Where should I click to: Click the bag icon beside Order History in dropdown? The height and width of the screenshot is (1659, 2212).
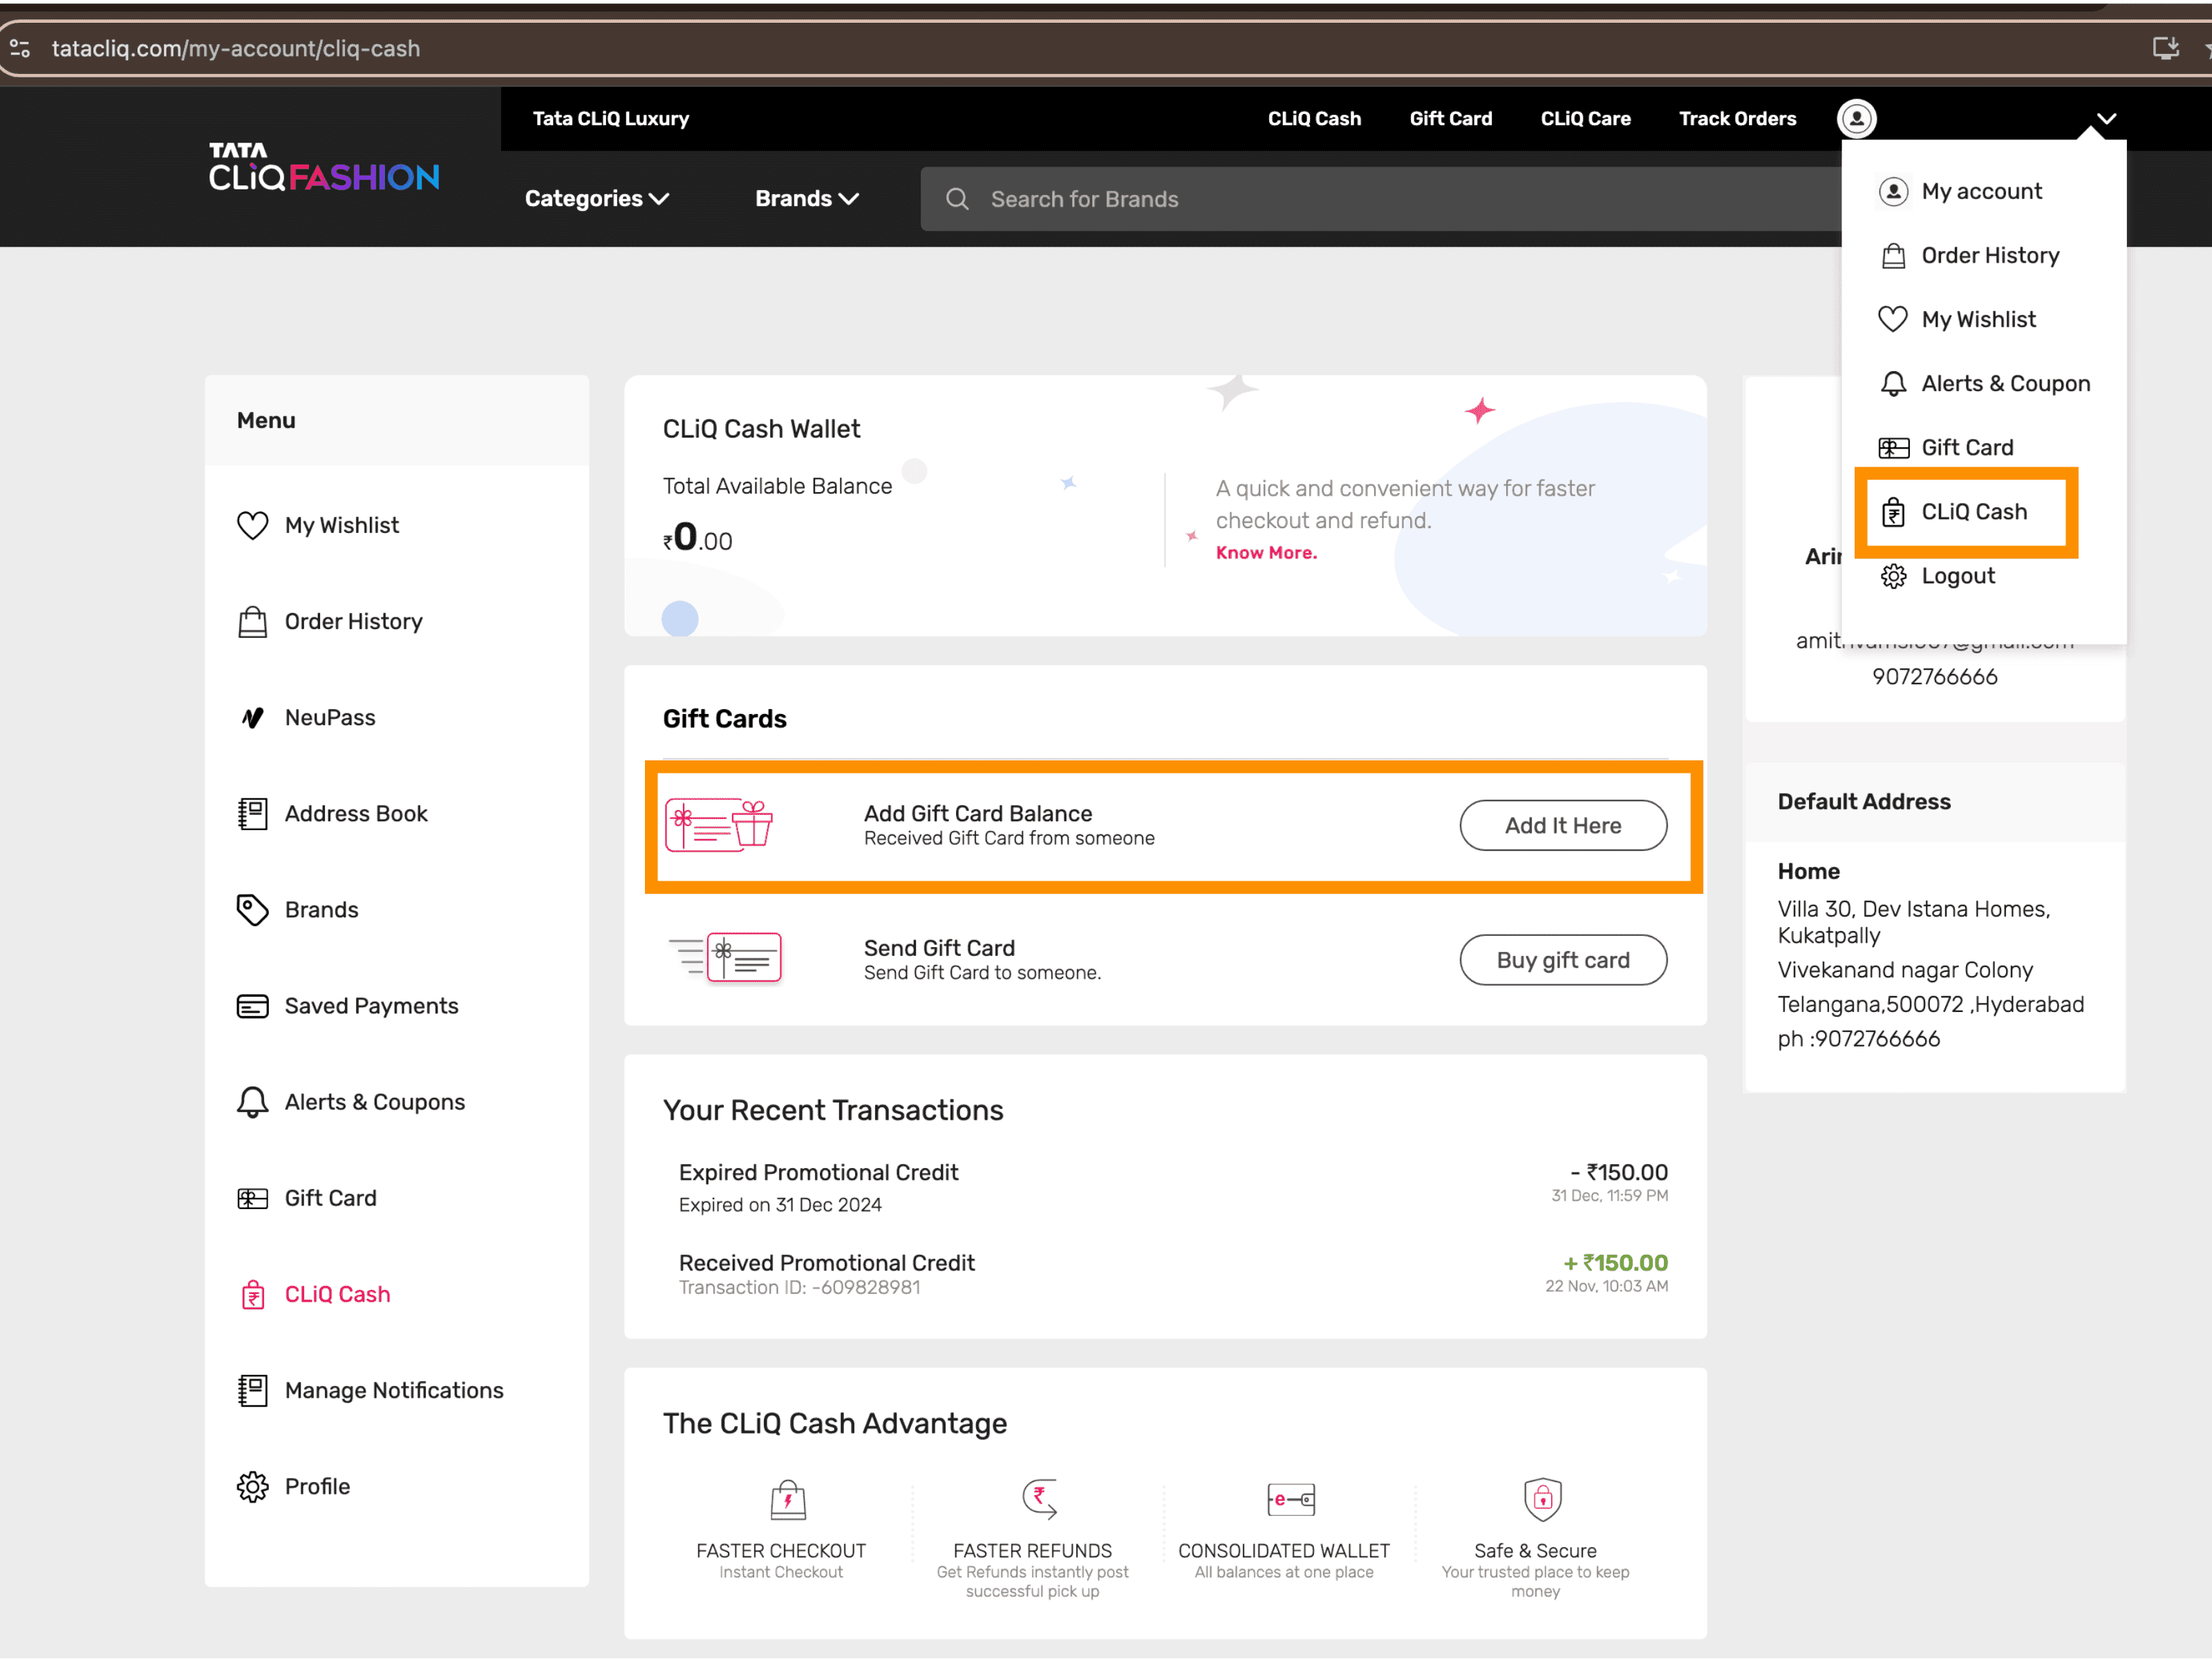click(x=1893, y=256)
